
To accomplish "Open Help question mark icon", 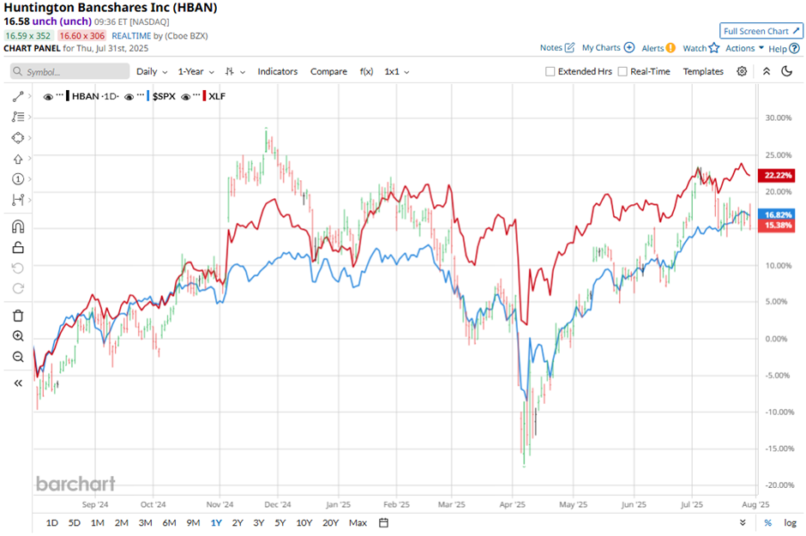I will (795, 48).
